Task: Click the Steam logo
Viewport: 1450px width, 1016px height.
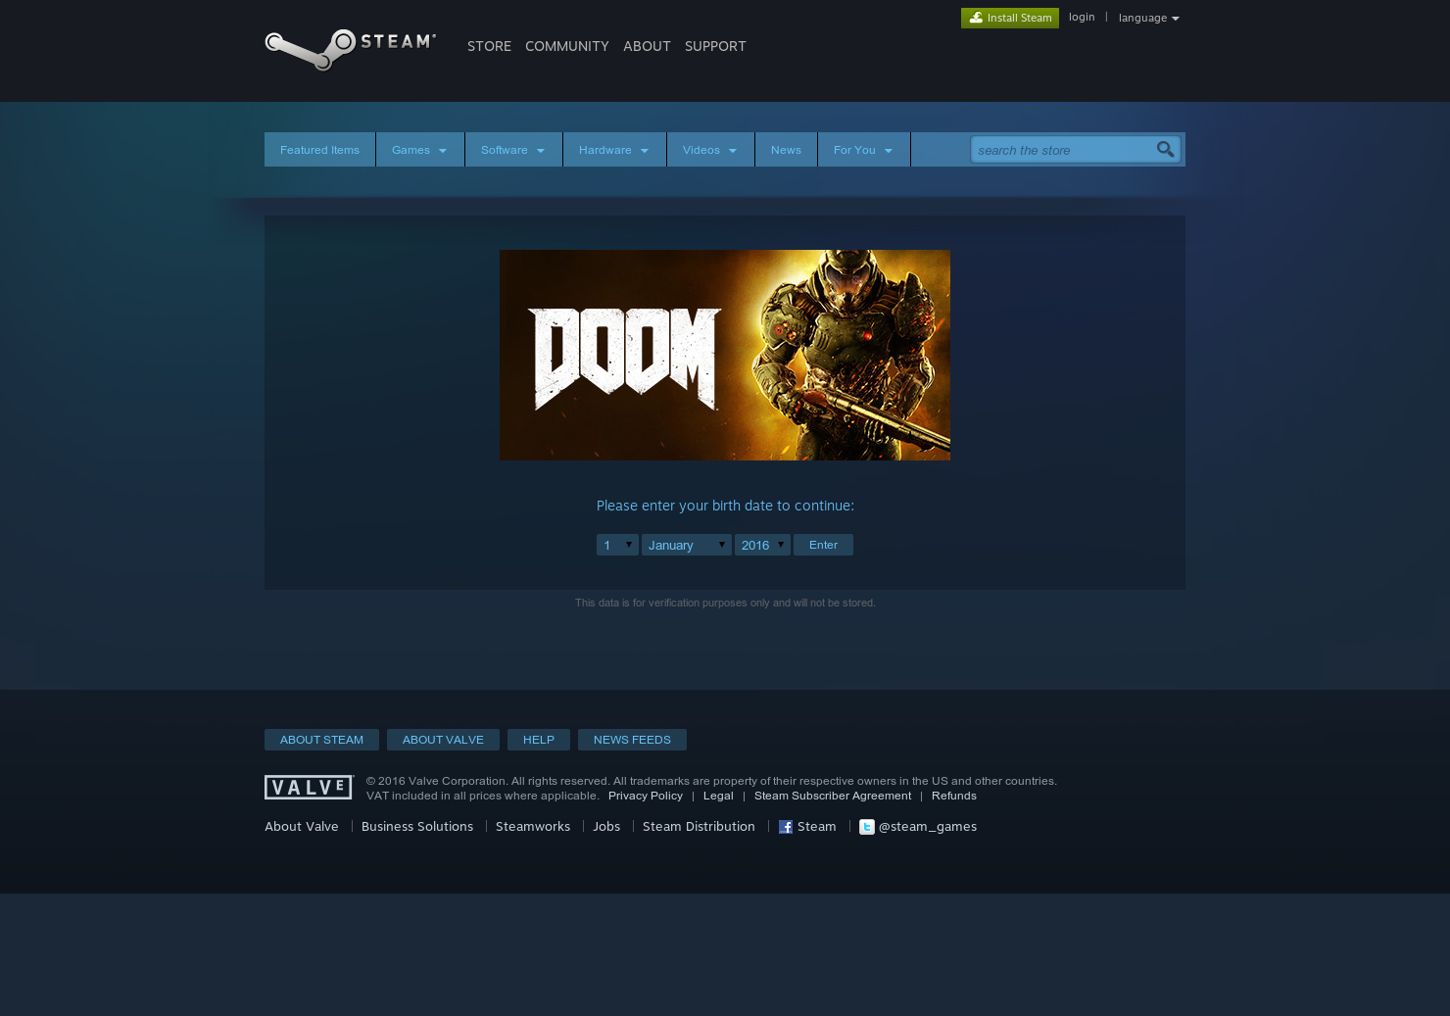Action: (350, 50)
